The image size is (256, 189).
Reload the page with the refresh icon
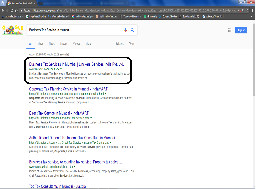(12, 10)
